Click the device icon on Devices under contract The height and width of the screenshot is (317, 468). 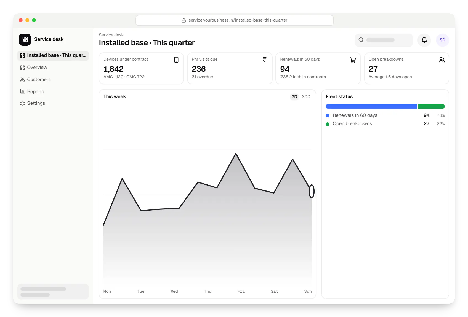click(x=176, y=60)
